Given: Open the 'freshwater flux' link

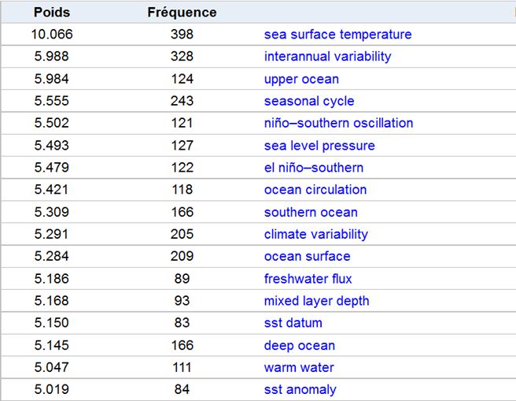Looking at the screenshot, I should (x=308, y=279).
